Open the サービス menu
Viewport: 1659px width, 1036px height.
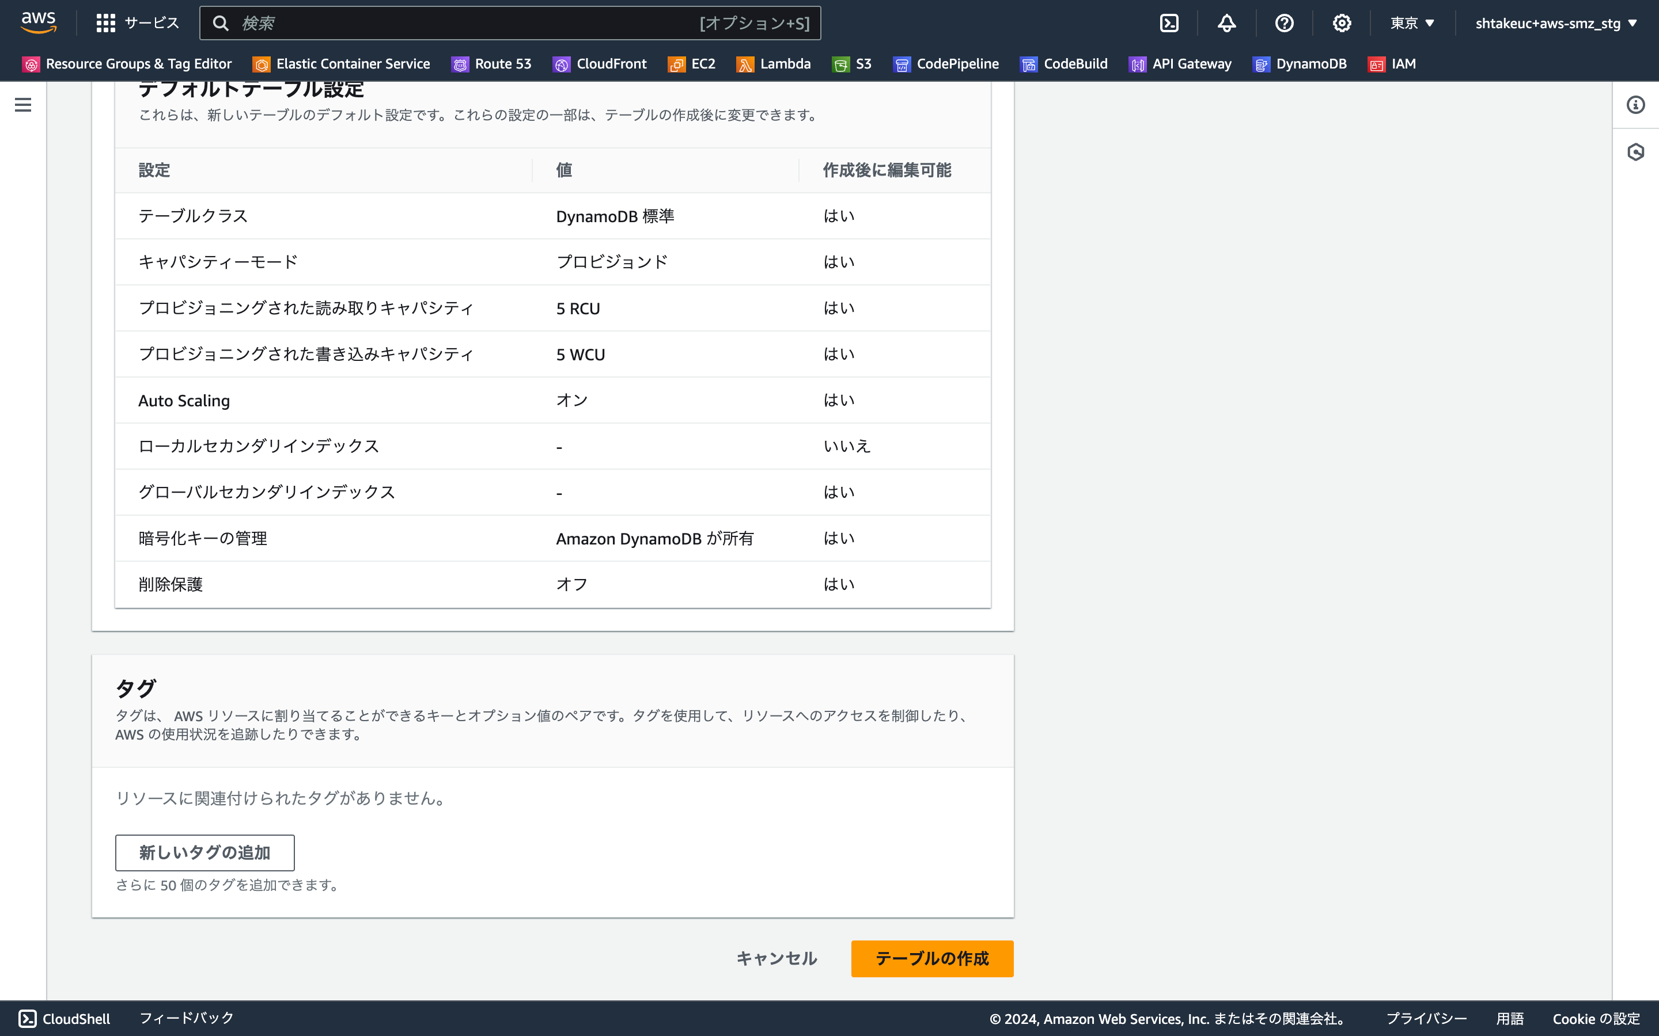137,22
